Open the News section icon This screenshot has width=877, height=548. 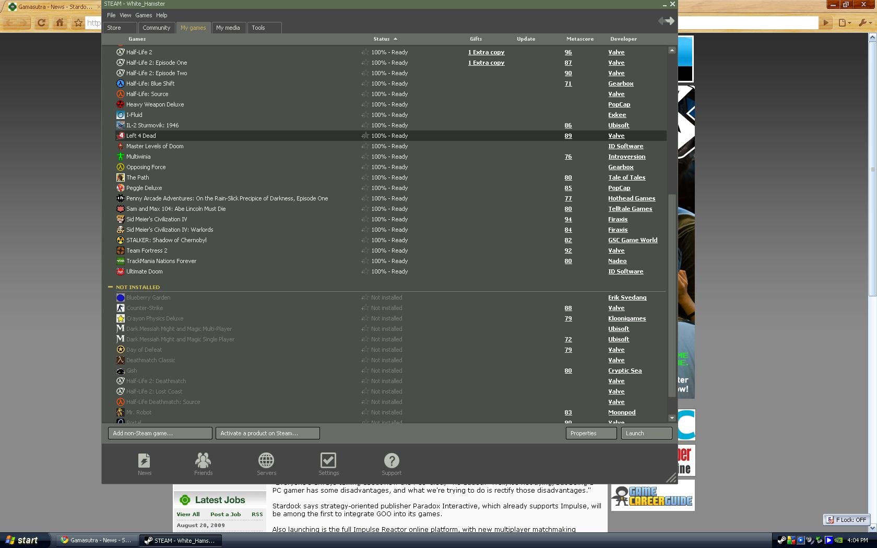(144, 460)
